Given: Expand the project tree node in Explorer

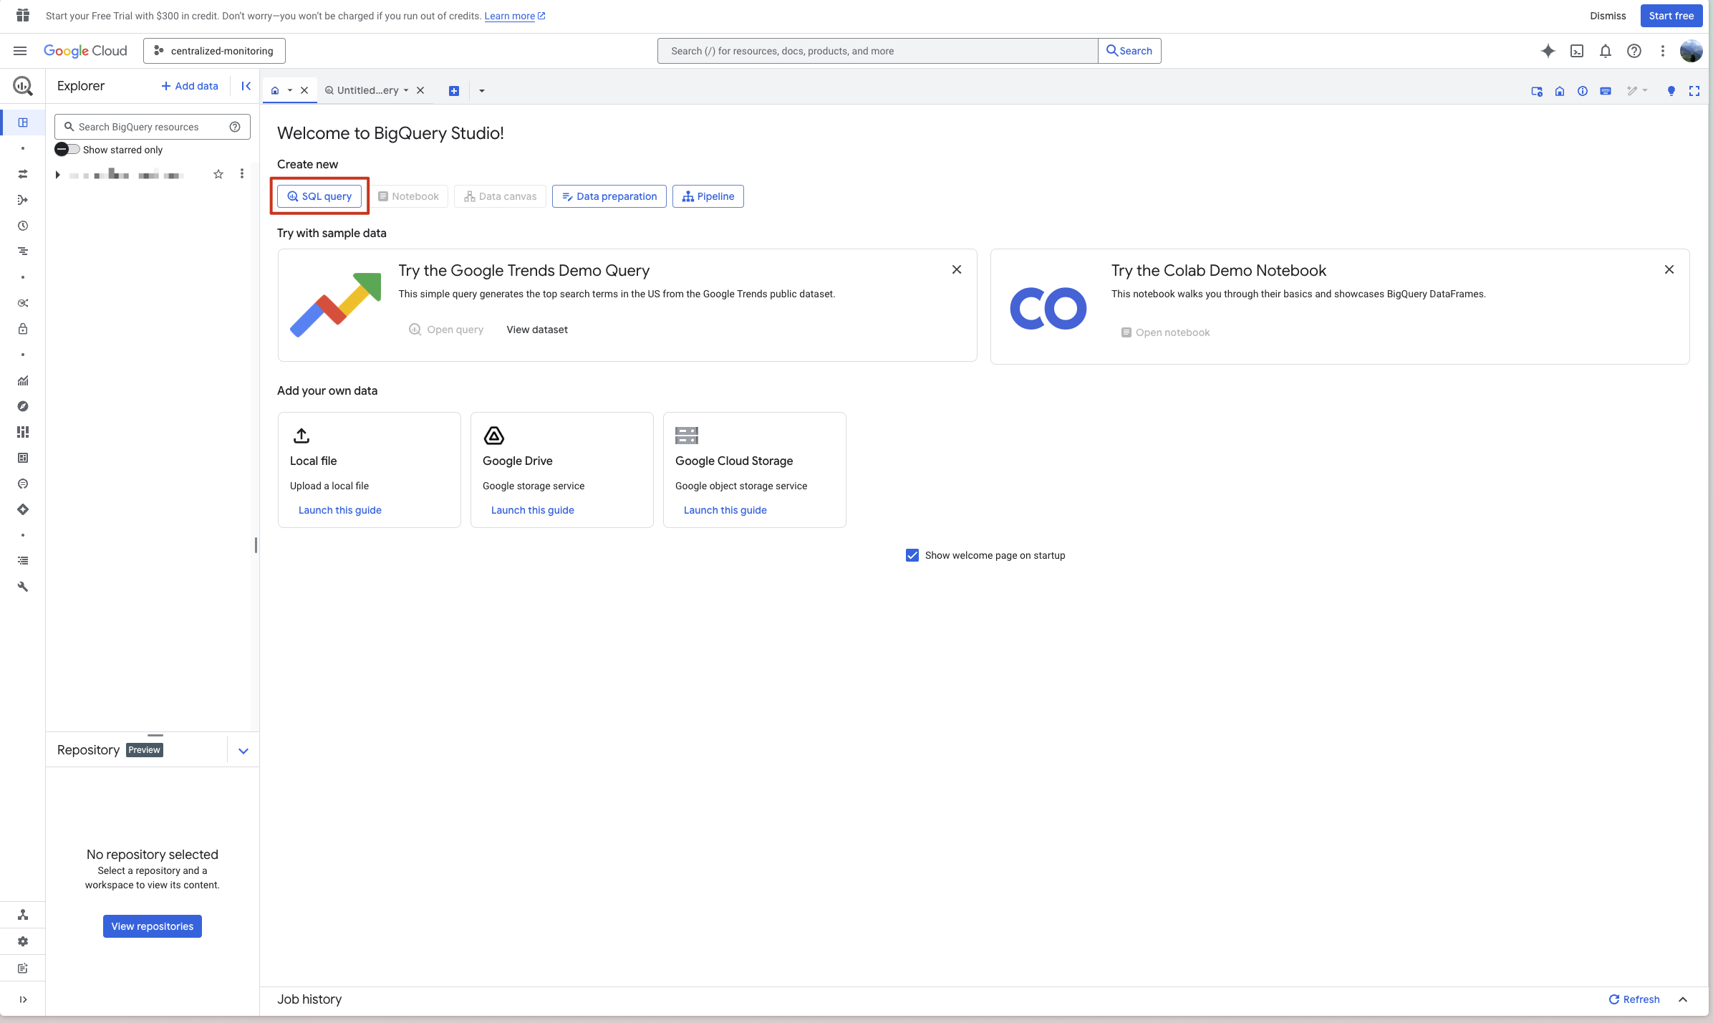Looking at the screenshot, I should point(57,175).
